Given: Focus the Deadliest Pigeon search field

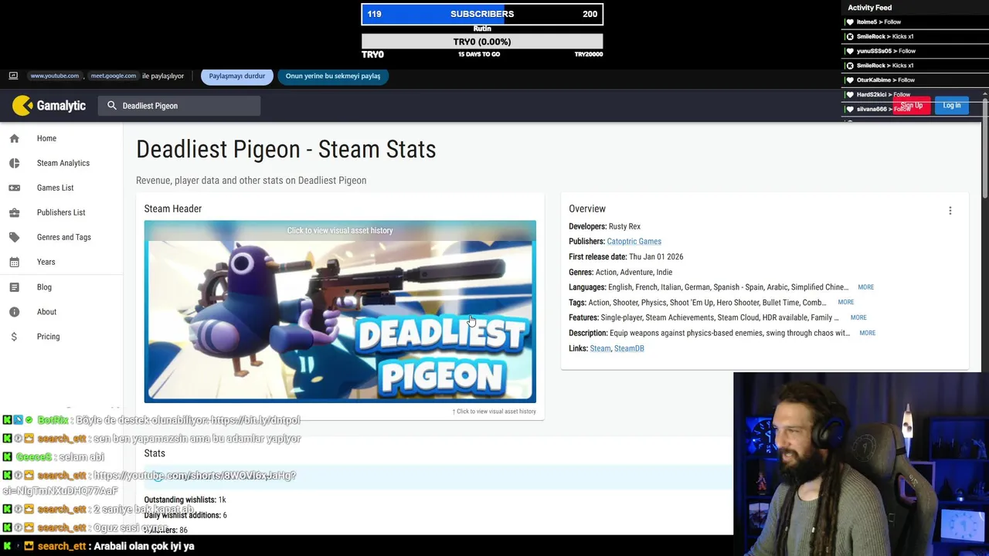Looking at the screenshot, I should click(x=179, y=106).
